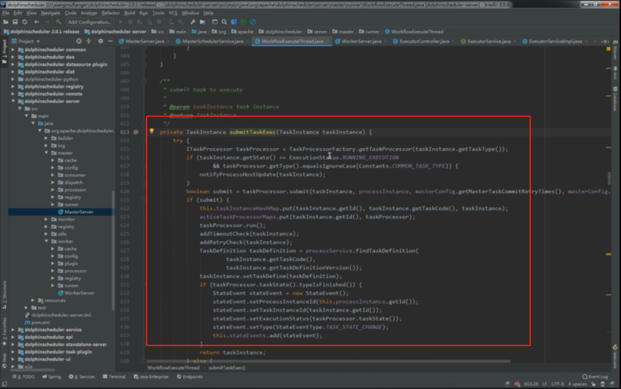
Task: Collapse dolphinscheduler-server module
Action: (13, 101)
